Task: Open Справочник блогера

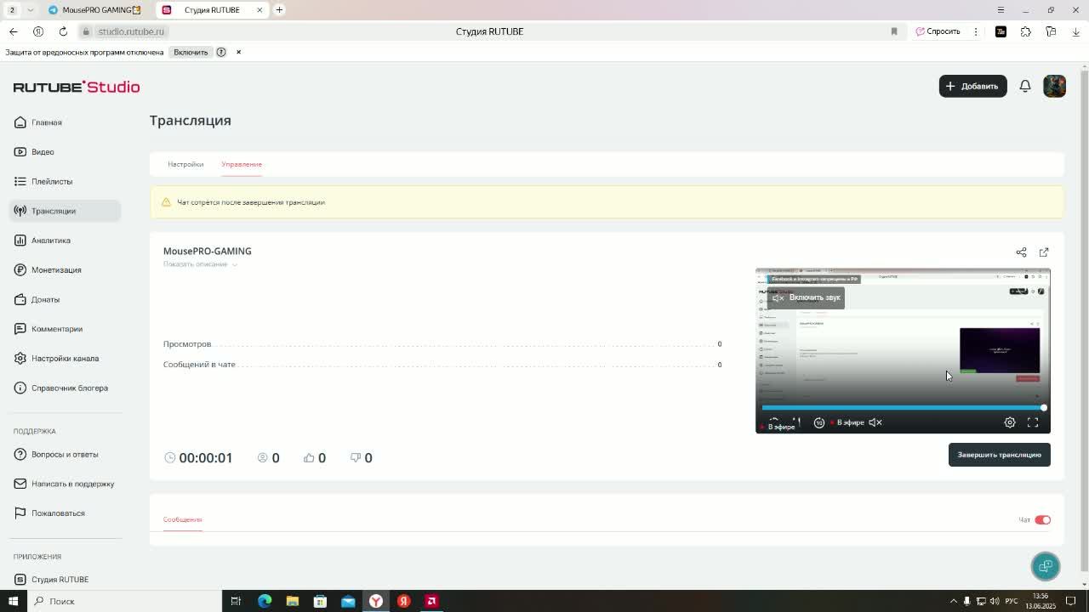Action: tap(65, 388)
